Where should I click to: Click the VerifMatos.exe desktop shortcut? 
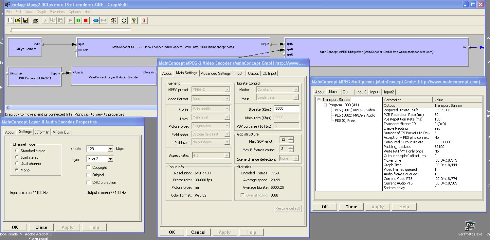click(x=470, y=228)
